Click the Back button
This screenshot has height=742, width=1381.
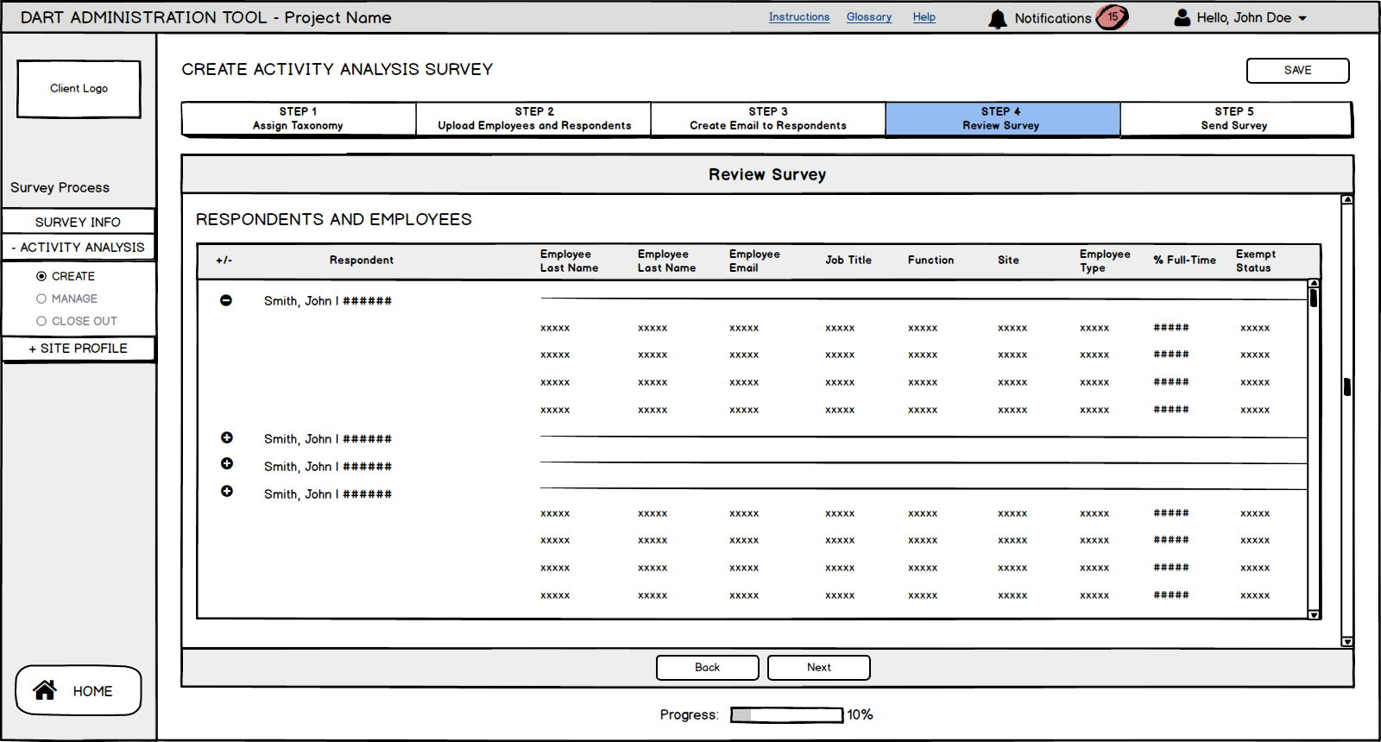tap(708, 668)
